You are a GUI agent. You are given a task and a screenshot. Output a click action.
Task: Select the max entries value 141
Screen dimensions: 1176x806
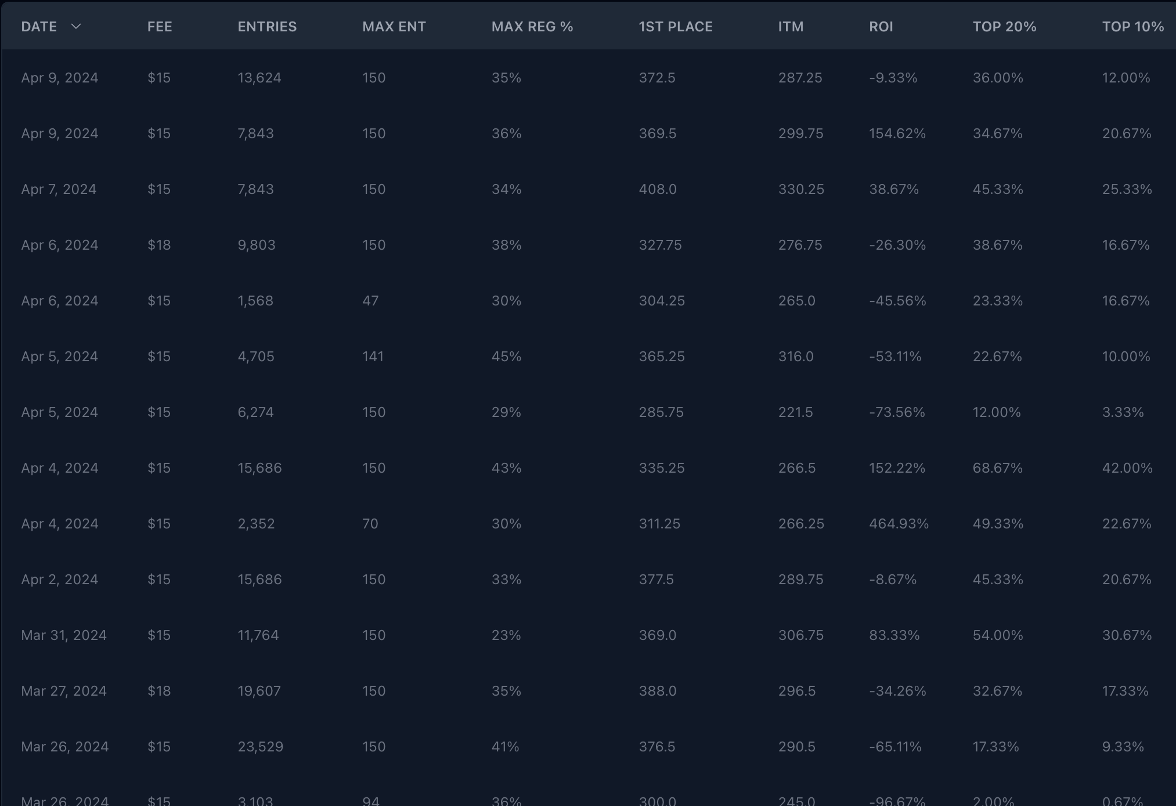[373, 357]
